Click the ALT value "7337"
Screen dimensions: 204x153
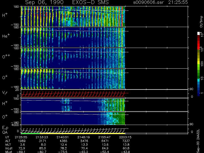point(126,141)
